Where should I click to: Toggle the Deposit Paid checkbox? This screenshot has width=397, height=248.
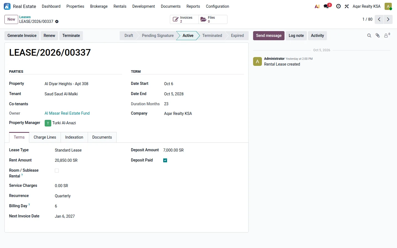(x=165, y=160)
